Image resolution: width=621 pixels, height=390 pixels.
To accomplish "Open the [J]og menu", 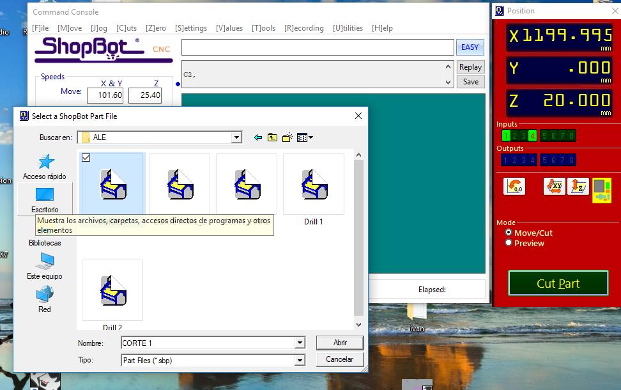I will [99, 28].
